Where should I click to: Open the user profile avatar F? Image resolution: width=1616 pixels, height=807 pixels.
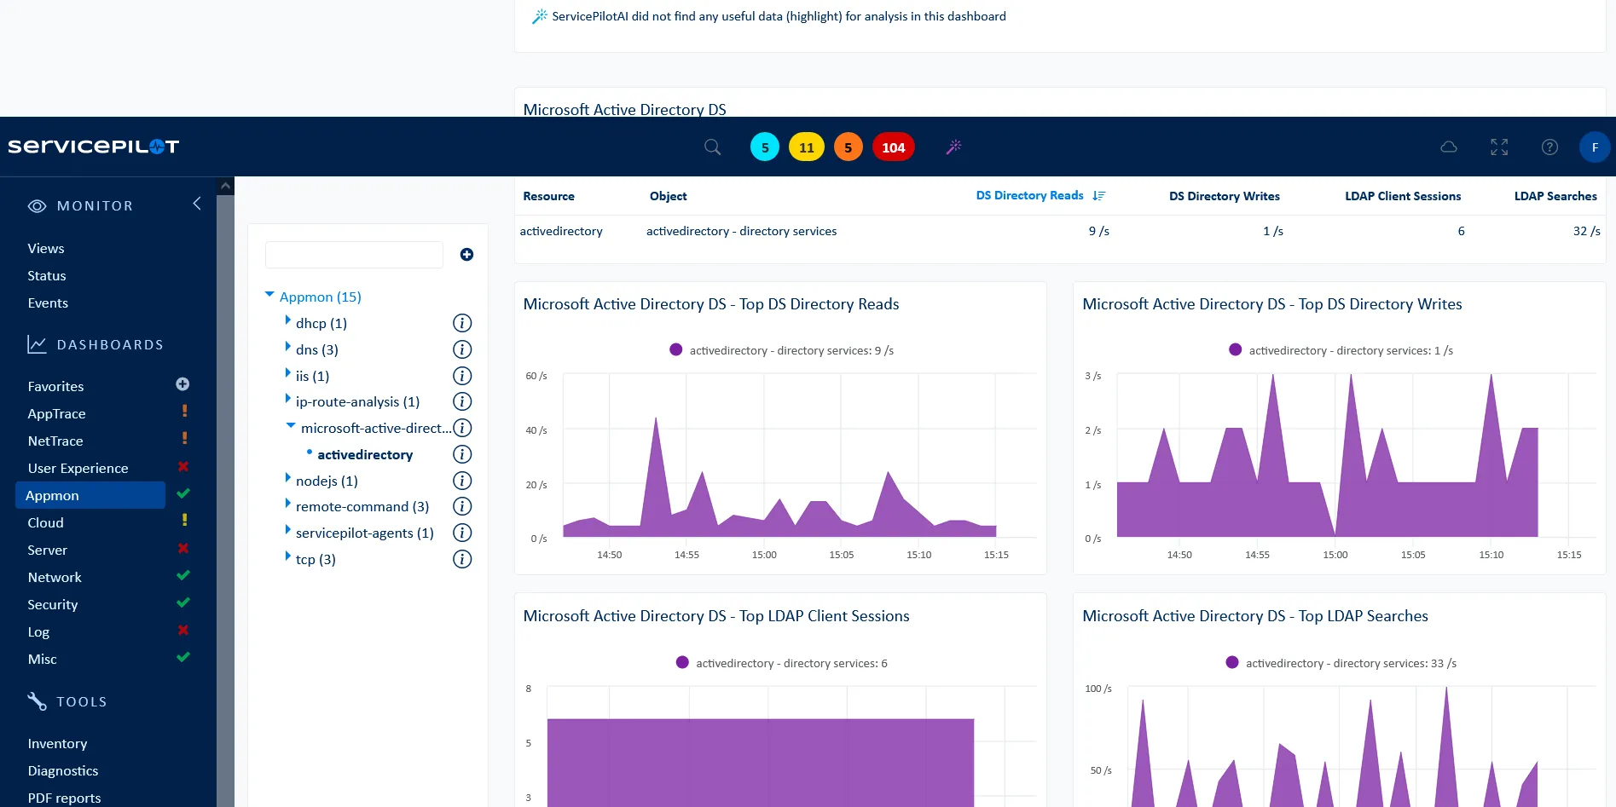tap(1595, 147)
